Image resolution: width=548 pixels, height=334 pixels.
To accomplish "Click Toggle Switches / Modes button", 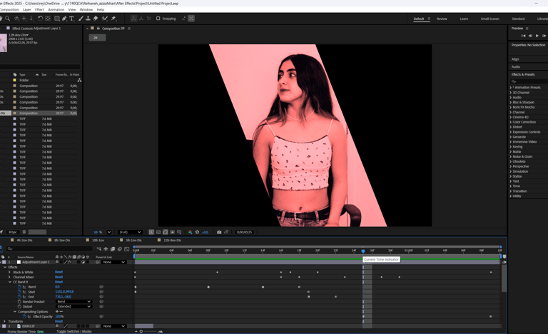I will click(x=73, y=331).
